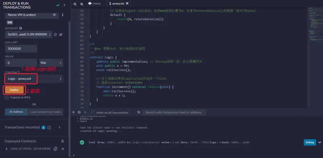The width and height of the screenshot is (323, 158).
Task: Click the sign message edit icon
Action: (x=61, y=35)
